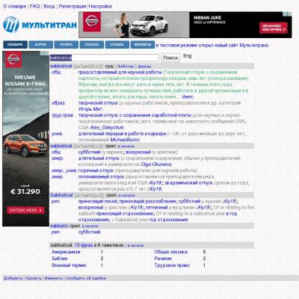Viewport: 299px width, 299px height.
Task: Open the Общая лексика subject link
Action: tap(170, 252)
